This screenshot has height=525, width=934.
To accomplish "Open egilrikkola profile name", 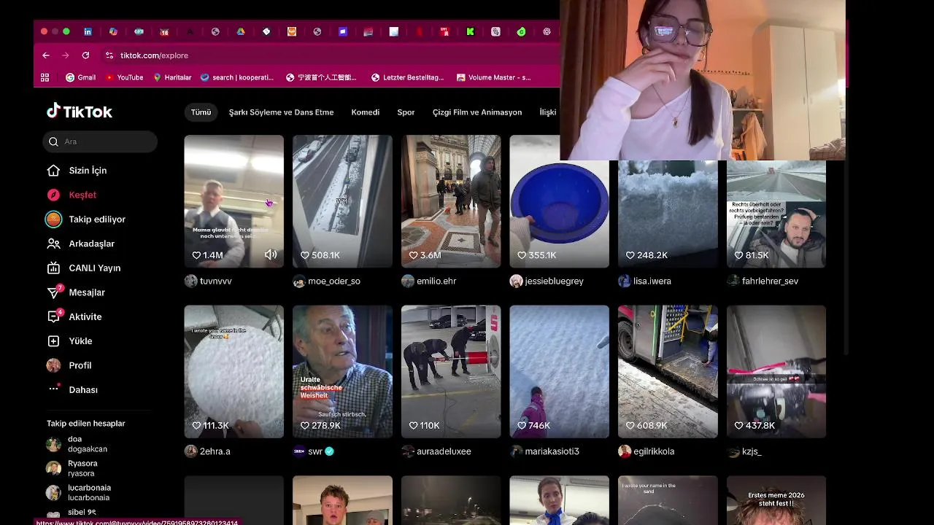I will pyautogui.click(x=654, y=451).
